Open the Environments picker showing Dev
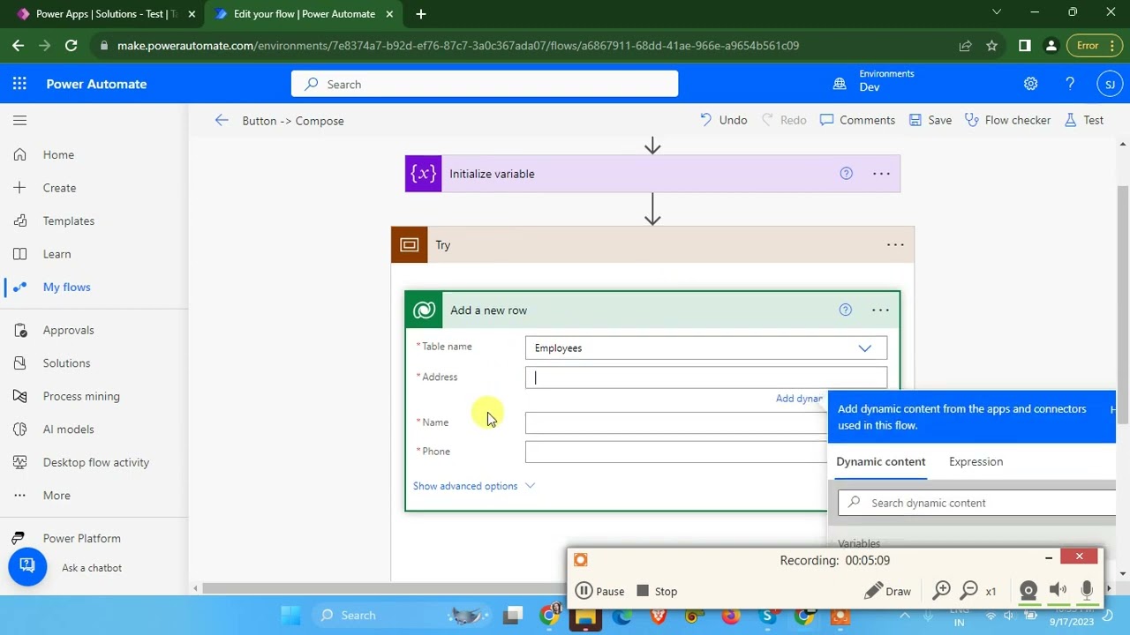1130x635 pixels. tap(874, 84)
